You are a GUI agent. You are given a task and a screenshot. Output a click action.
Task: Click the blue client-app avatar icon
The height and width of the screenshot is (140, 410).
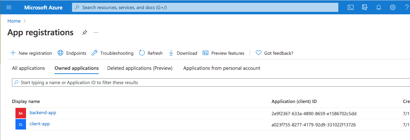pyautogui.click(x=21, y=124)
